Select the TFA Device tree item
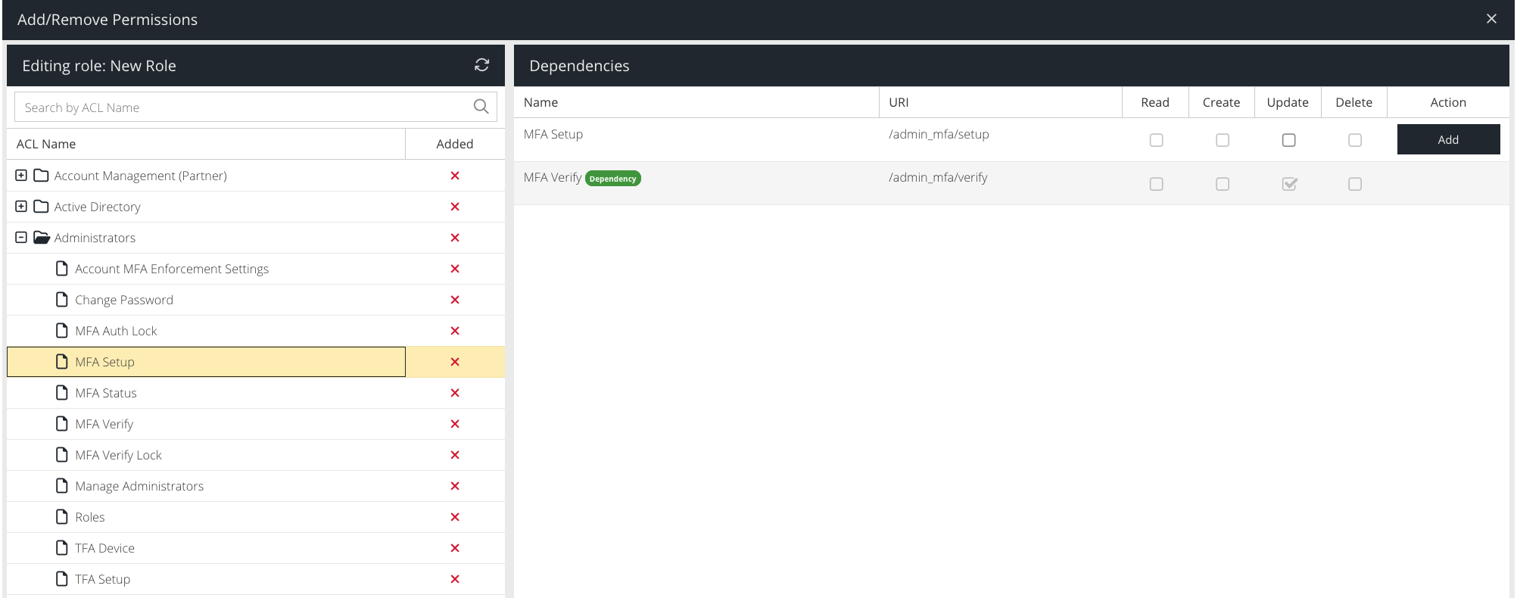The width and height of the screenshot is (1517, 598). point(104,548)
